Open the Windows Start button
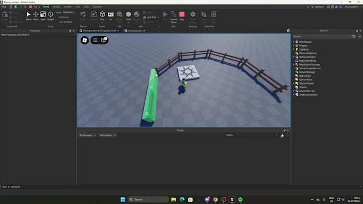 pos(123,199)
